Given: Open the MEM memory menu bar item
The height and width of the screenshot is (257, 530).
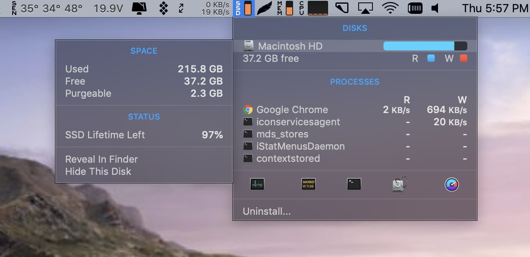Looking at the screenshot, I should click(x=285, y=8).
